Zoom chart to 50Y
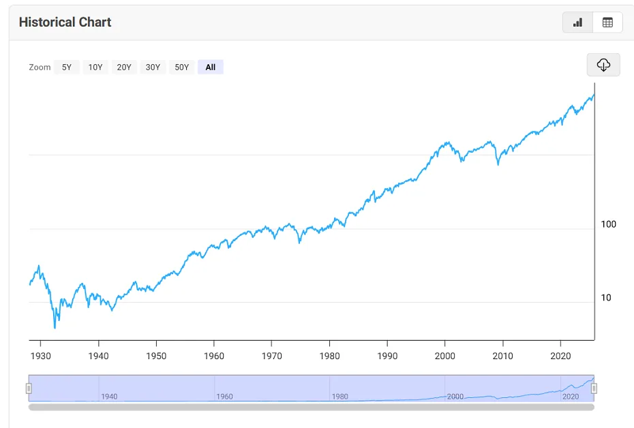The width and height of the screenshot is (634, 428). click(x=182, y=67)
